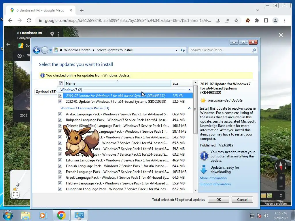Confirm update selection with OK
295x221 pixels.
(x=219, y=200)
